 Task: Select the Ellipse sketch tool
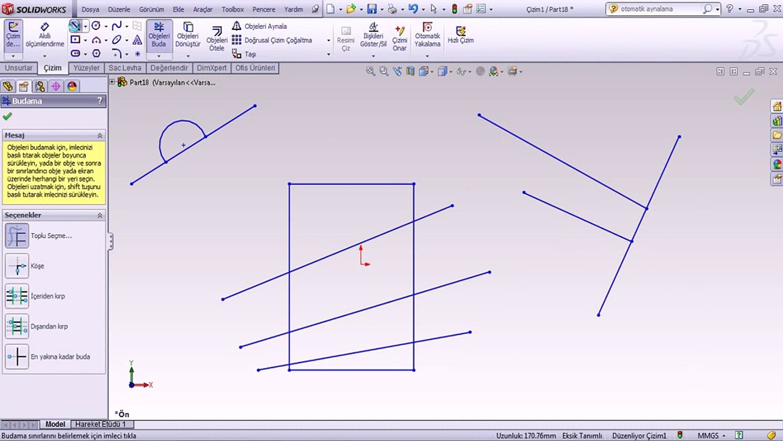pos(116,40)
